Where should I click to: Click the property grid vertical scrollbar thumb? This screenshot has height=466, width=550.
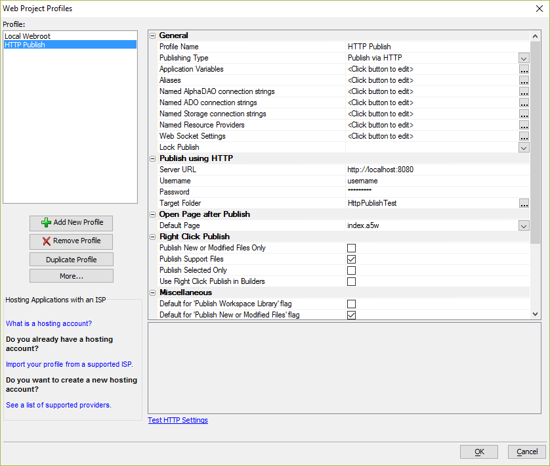(x=535, y=142)
